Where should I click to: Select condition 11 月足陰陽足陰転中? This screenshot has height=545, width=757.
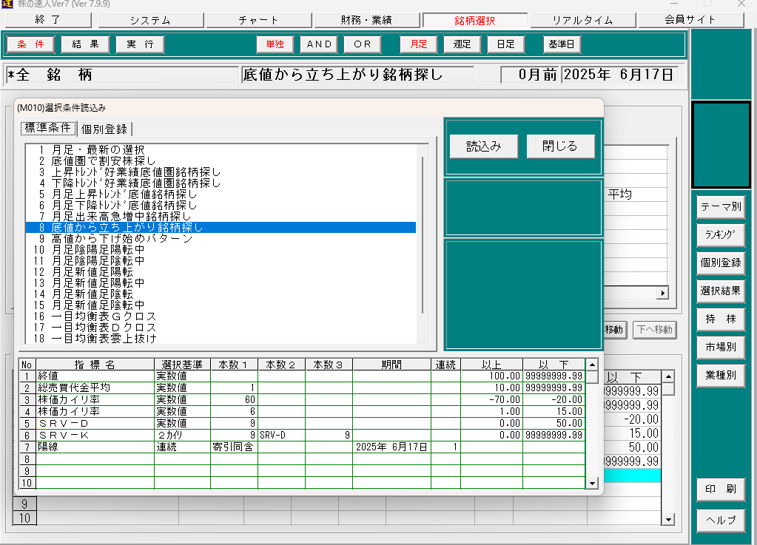tap(221, 261)
